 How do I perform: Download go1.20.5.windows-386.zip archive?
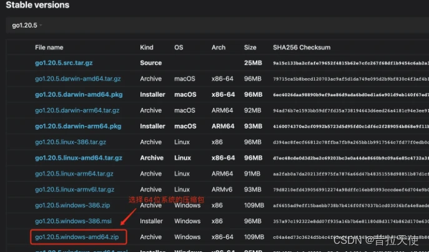(72, 206)
